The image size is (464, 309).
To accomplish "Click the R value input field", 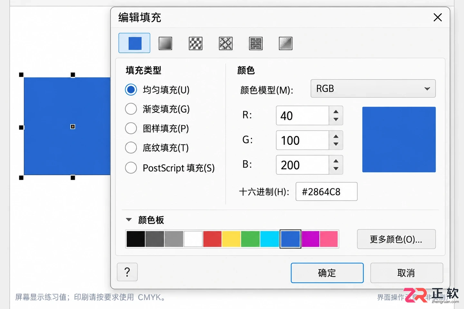I will (303, 116).
